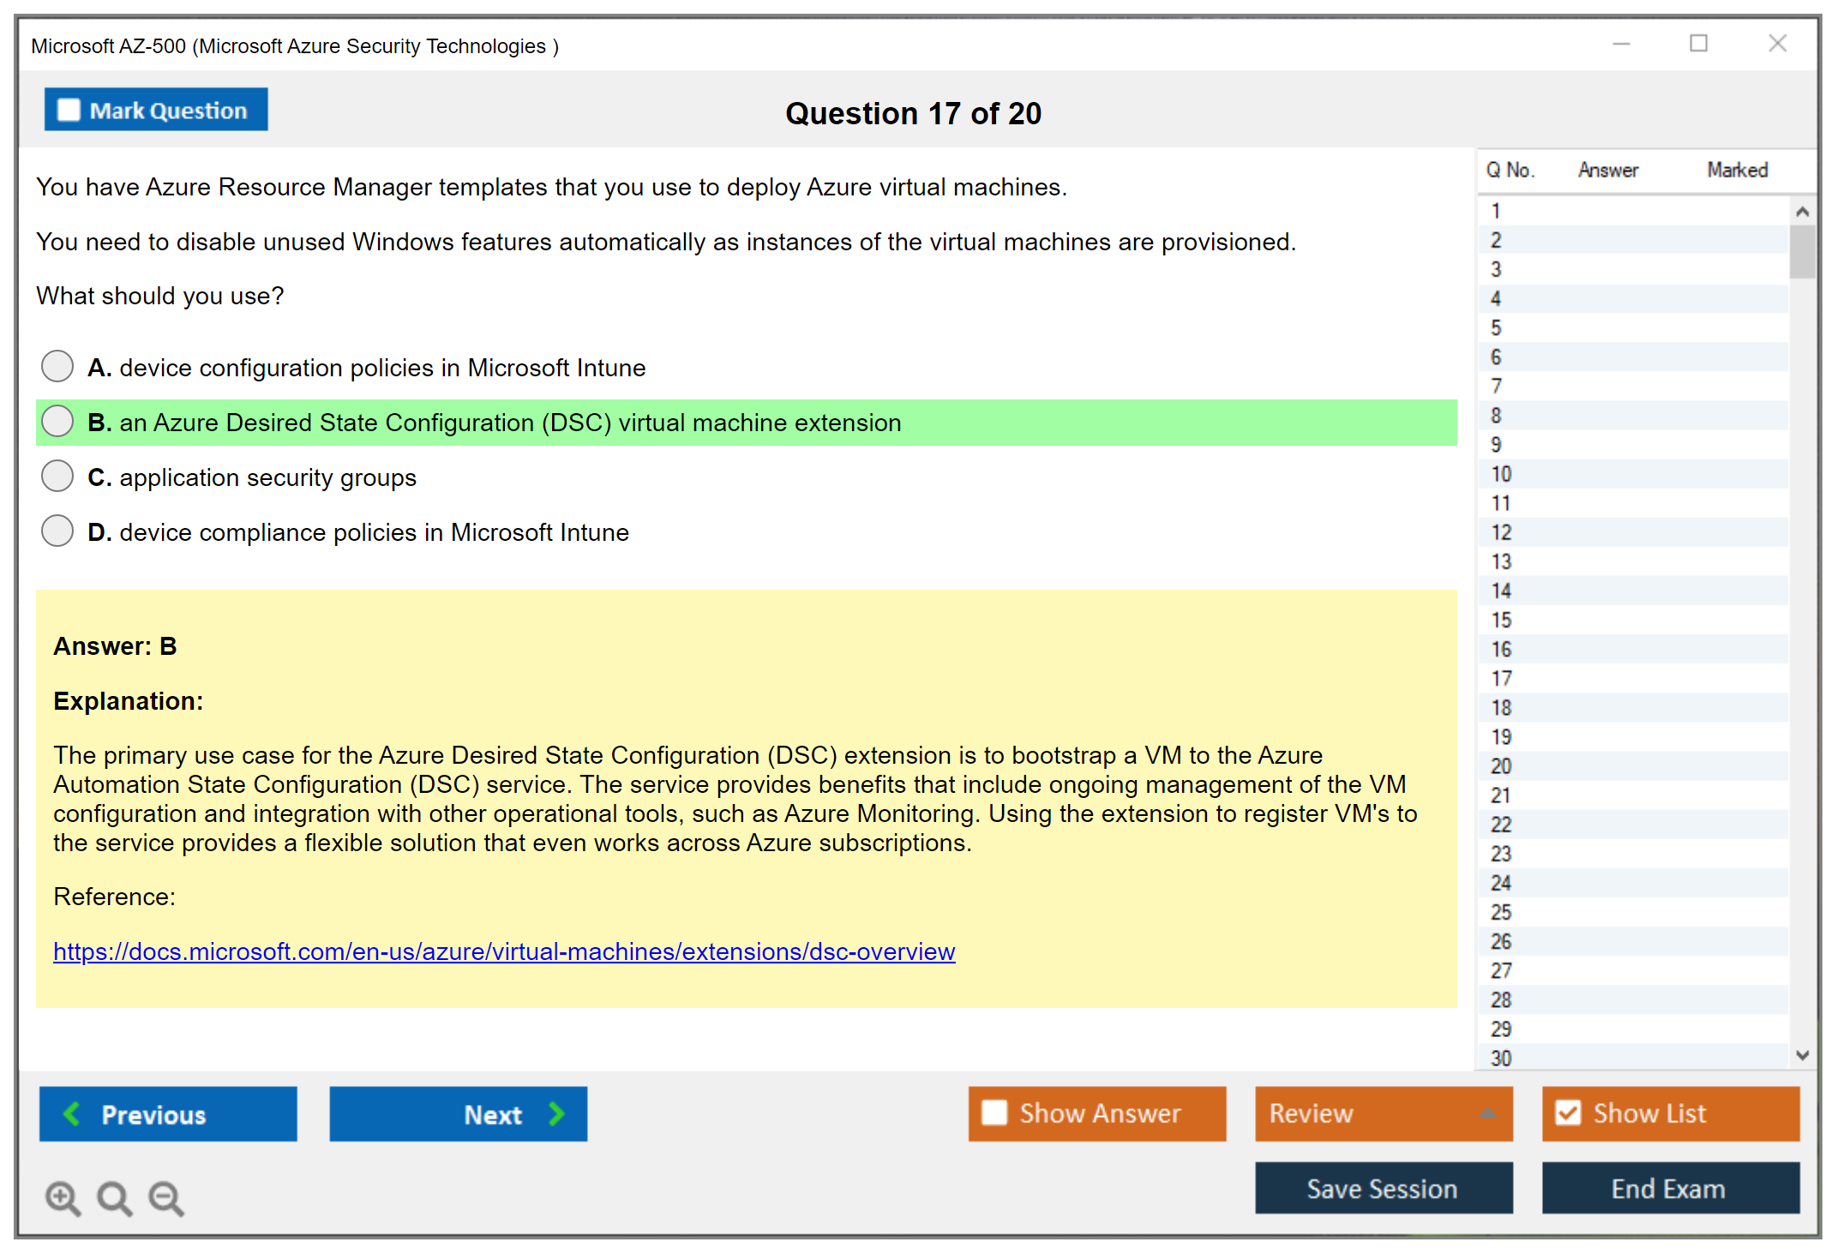Viewport: 1843px width, 1260px height.
Task: Click the reset zoom magnifier icon
Action: click(x=114, y=1197)
